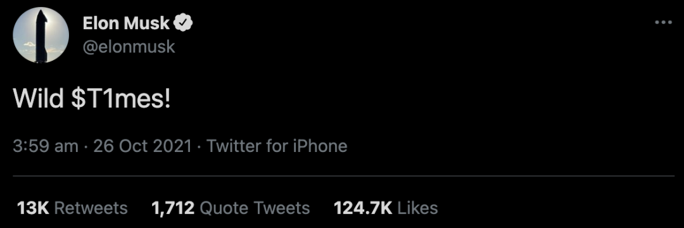Visit the @elonmusk handle link

(129, 46)
